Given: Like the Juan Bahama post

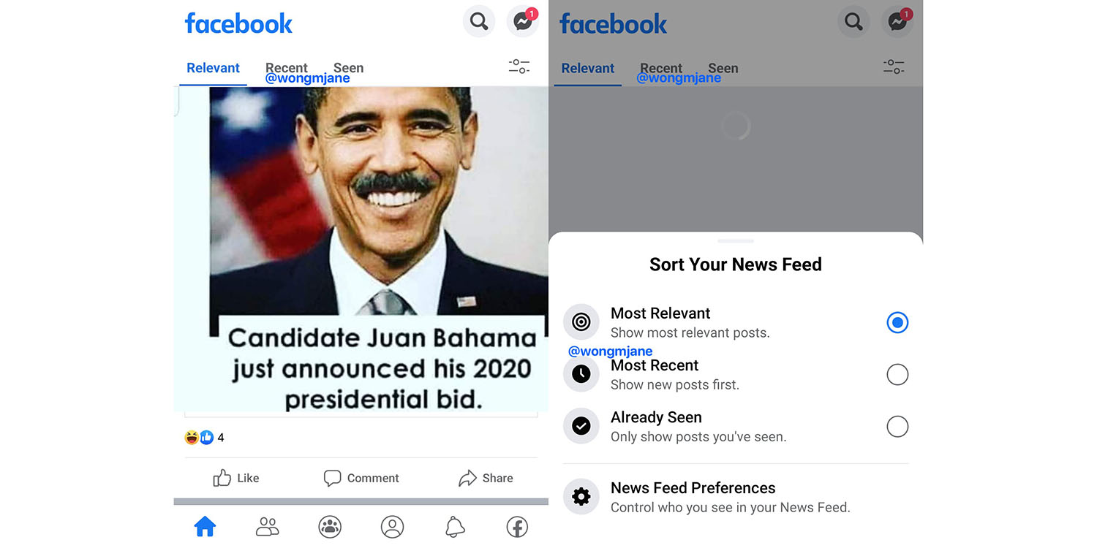Looking at the screenshot, I should point(236,478).
